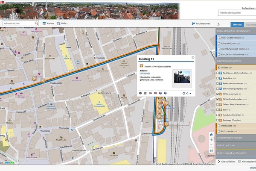This screenshot has width=256, height=171.
Task: Uncheck the ÖPNV-Liniennetz layer
Action: (218, 94)
